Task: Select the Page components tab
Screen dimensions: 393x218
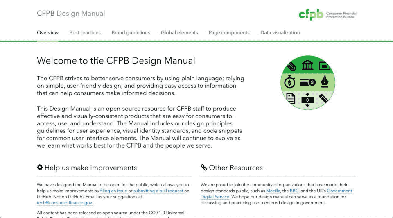Action: pos(229,33)
